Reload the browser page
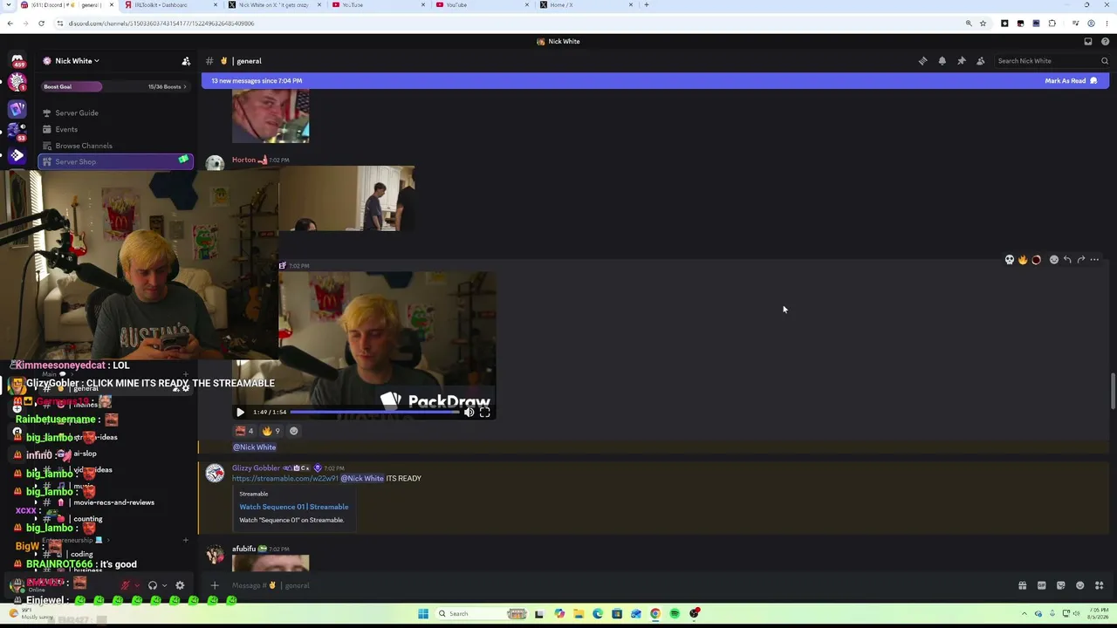Image resolution: width=1117 pixels, height=628 pixels. tap(41, 24)
